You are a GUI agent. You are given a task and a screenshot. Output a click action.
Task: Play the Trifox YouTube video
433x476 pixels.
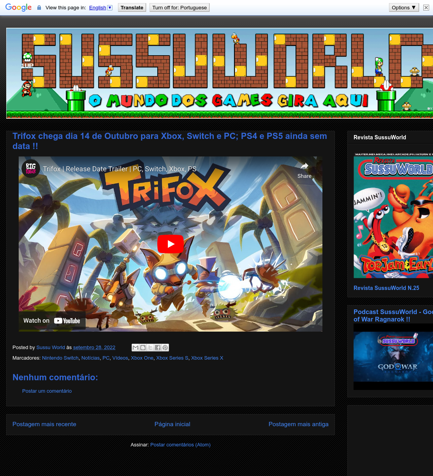171,244
